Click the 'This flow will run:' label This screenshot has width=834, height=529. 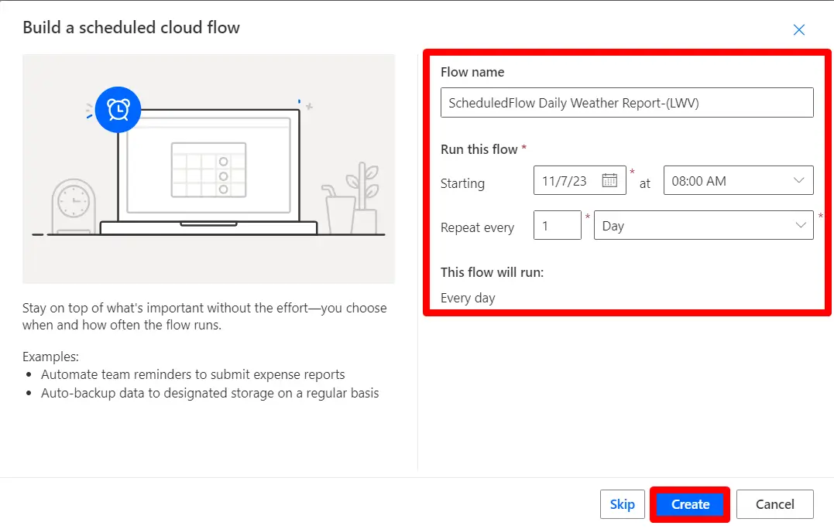492,272
